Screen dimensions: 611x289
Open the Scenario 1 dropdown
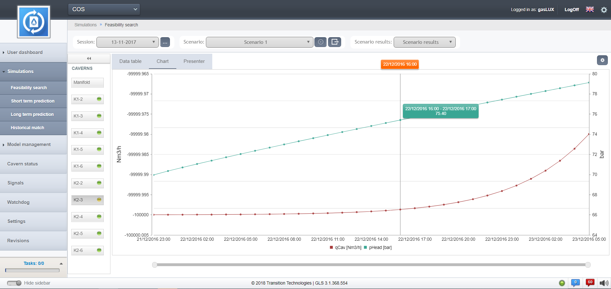pyautogui.click(x=259, y=42)
